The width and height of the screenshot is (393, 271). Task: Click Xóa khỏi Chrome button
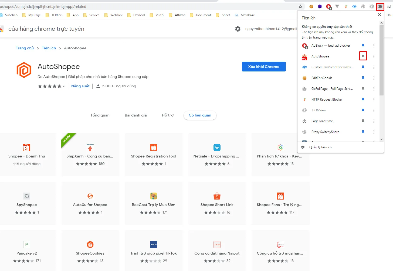(x=264, y=67)
